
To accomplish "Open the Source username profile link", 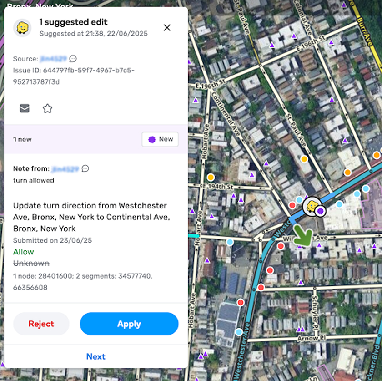I will [53, 59].
